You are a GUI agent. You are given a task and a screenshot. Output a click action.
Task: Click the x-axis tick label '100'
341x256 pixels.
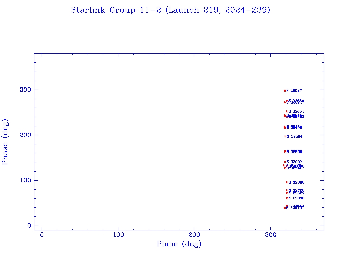pos(118,235)
